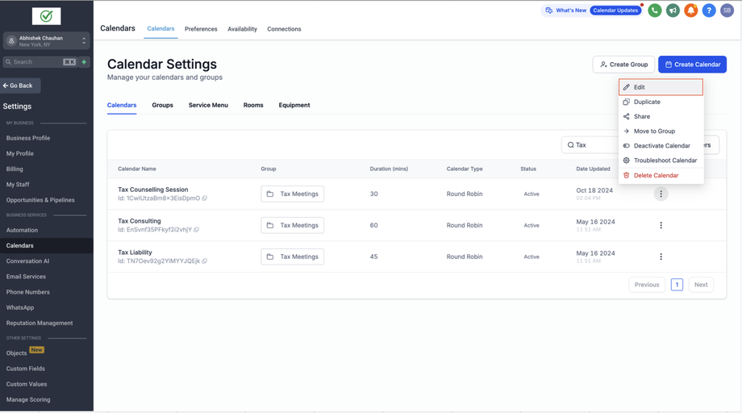Screen dimensions: 742x413
Task: Click the green lightning bolt quick action icon
Action: (x=84, y=62)
